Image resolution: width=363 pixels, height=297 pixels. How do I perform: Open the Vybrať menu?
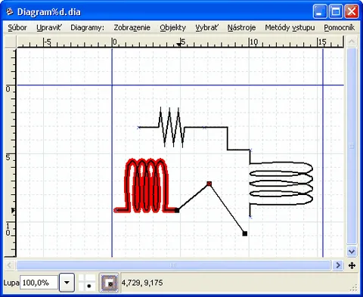[206, 27]
